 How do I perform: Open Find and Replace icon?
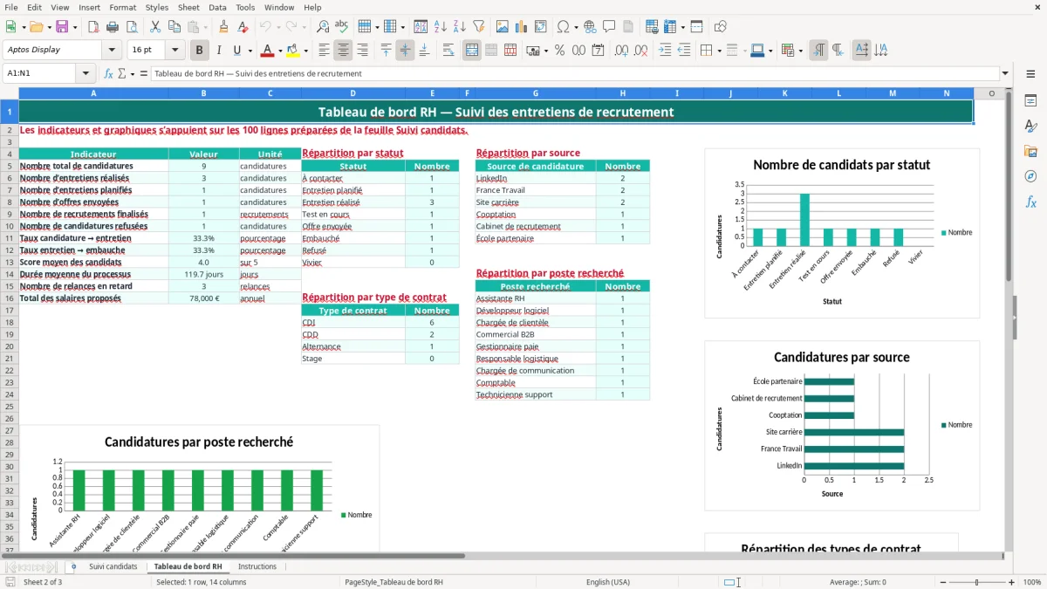(x=323, y=27)
